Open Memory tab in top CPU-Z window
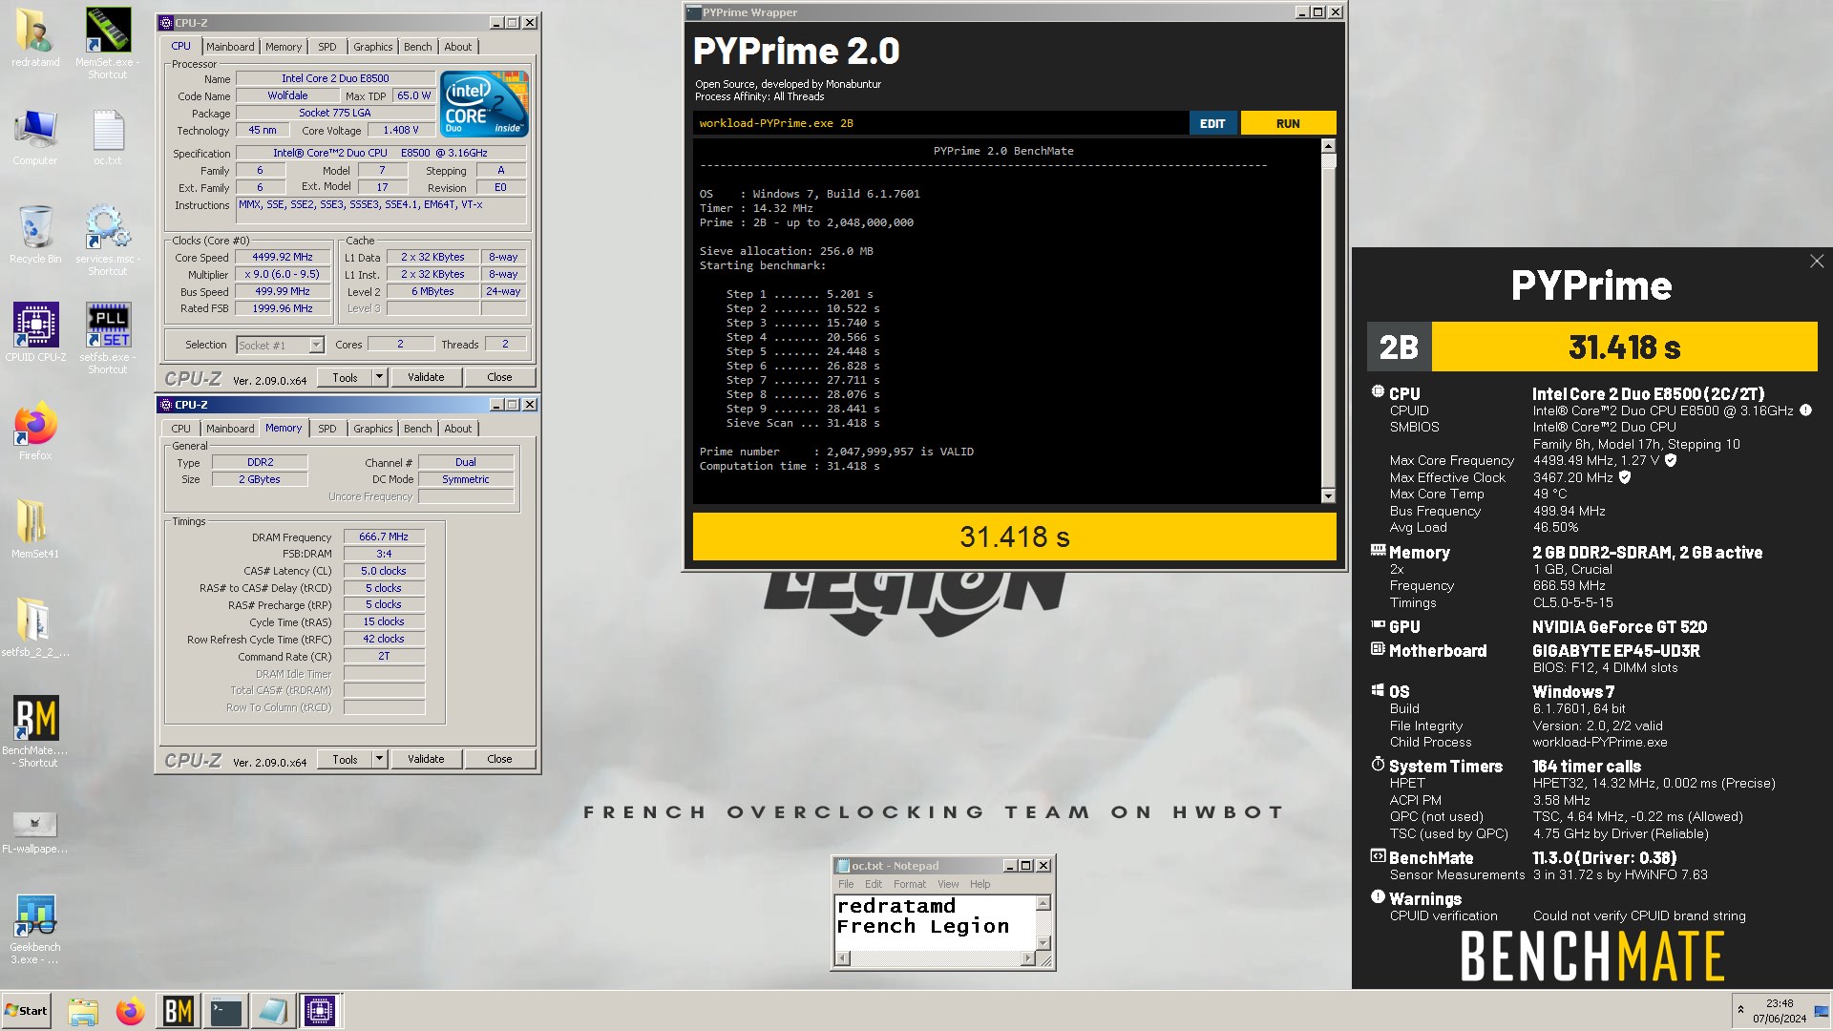The height and width of the screenshot is (1031, 1833). tap(284, 47)
